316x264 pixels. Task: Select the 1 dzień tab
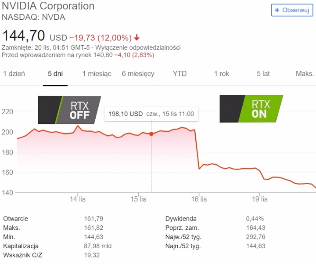[x=14, y=73]
